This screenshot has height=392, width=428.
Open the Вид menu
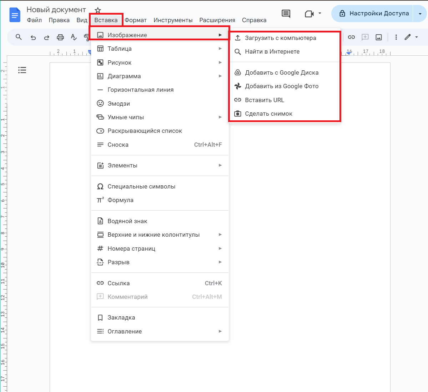click(x=82, y=20)
